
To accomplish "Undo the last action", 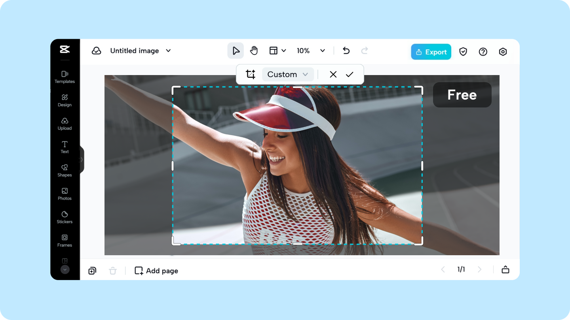I will (346, 51).
